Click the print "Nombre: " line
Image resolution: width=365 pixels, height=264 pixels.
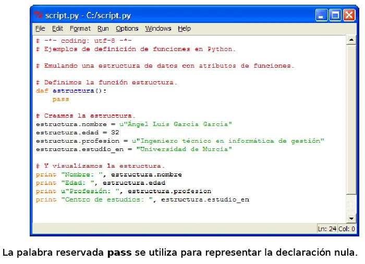108,174
